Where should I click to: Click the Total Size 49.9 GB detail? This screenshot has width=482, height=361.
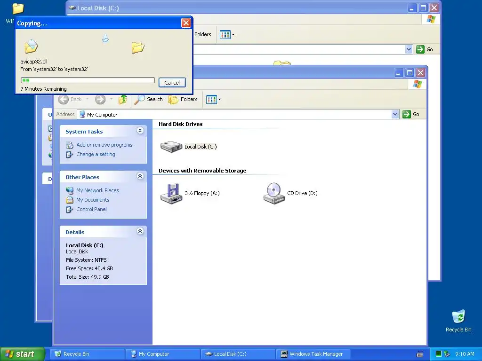click(87, 277)
